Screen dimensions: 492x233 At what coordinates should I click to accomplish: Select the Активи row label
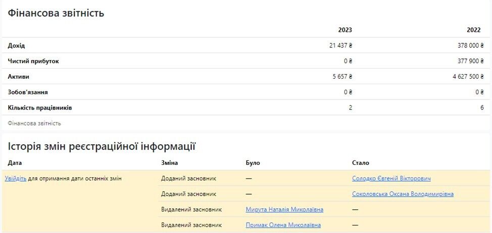(x=19, y=77)
